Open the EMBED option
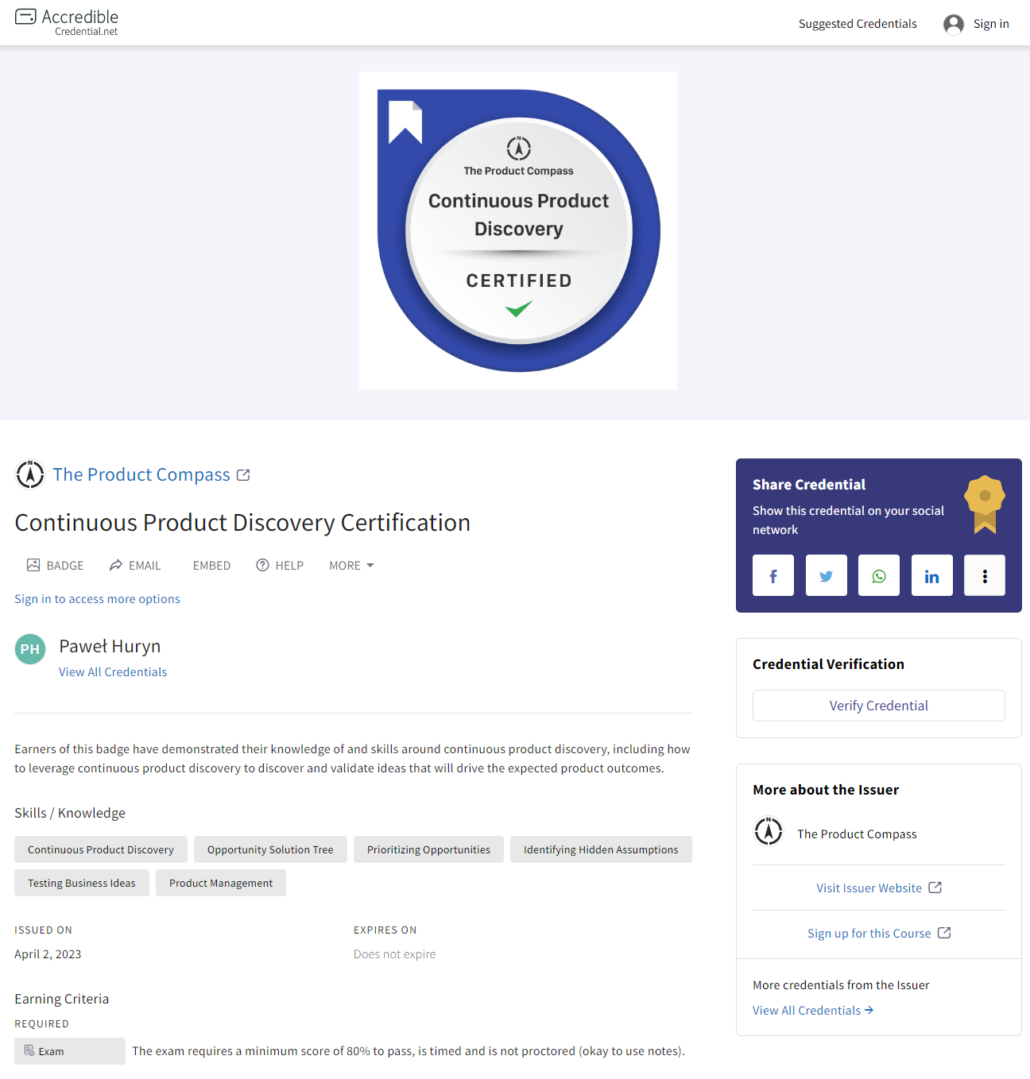1030x1079 pixels. coord(211,566)
